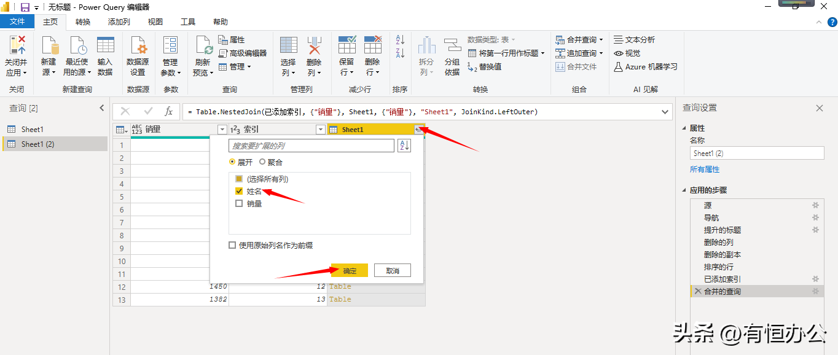Click the search columns to expand field

[x=311, y=146]
